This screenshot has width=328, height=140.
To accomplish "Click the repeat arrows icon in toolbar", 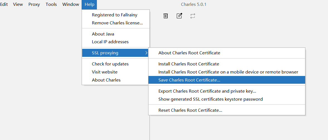I will click(193, 16).
